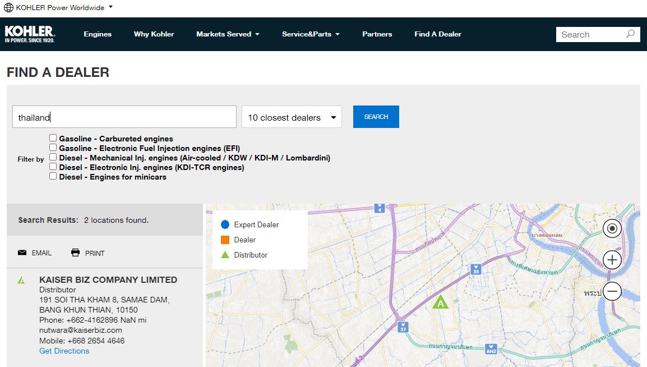Click the Kohler logo in header
The width and height of the screenshot is (647, 367).
point(30,34)
